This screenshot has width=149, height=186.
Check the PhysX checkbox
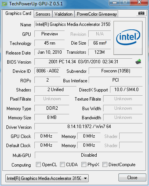click(84, 164)
